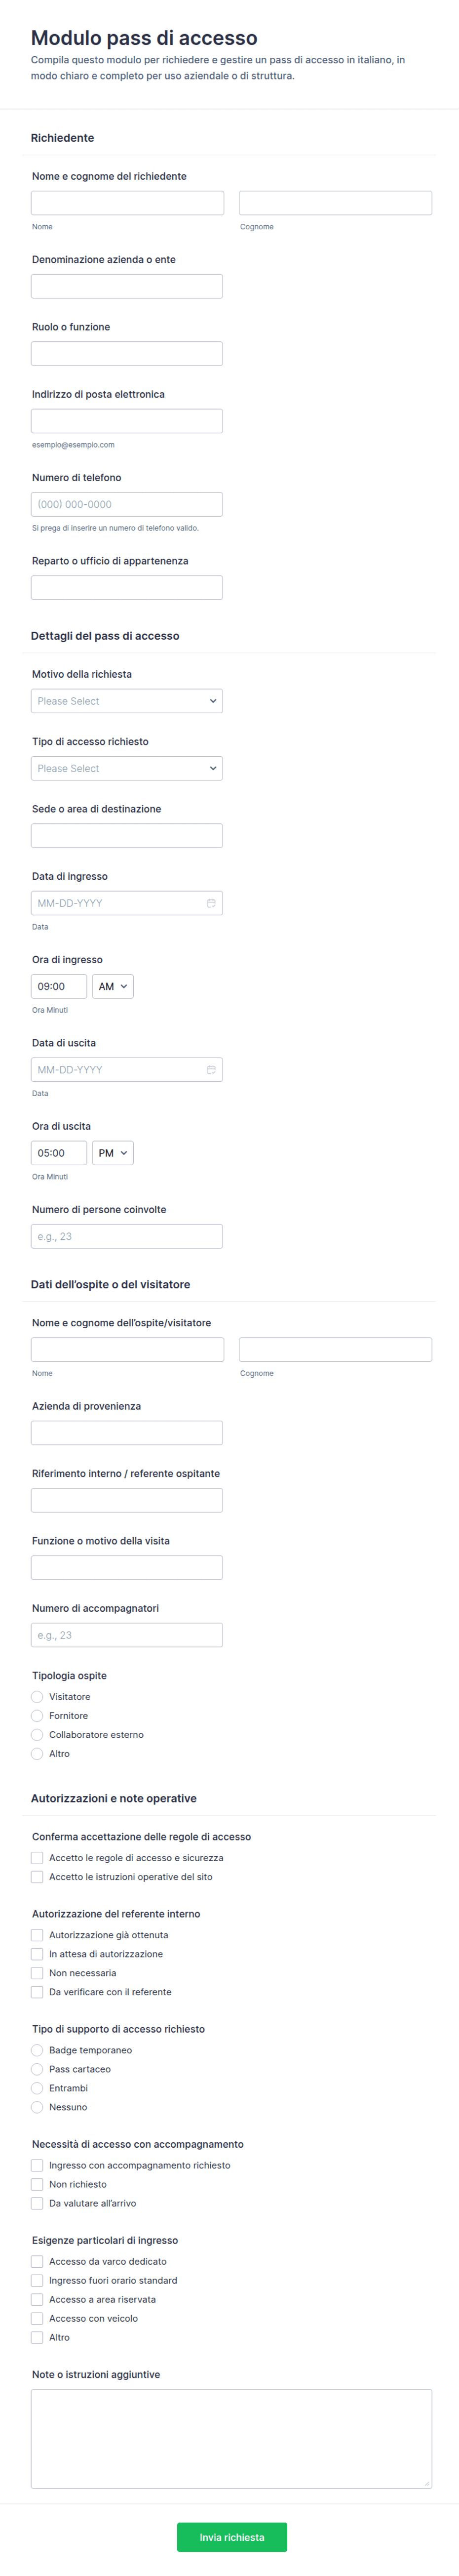Tick Autorizzazione già ottenuta checkbox
Image resolution: width=459 pixels, height=2576 pixels.
click(x=37, y=1935)
